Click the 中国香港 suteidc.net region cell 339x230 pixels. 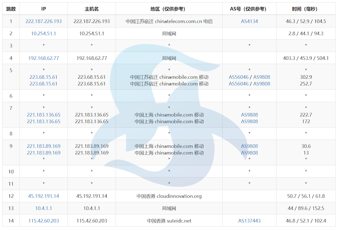click(x=169, y=221)
